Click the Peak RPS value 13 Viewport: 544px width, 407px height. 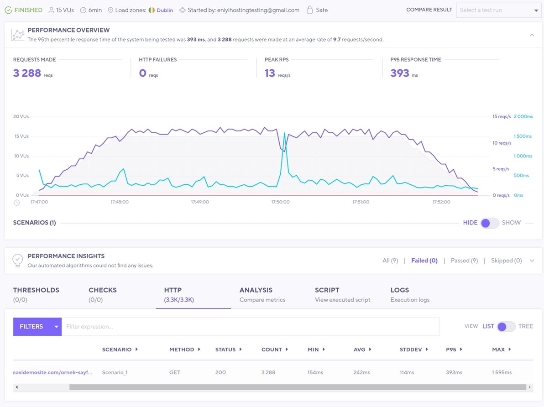point(270,73)
